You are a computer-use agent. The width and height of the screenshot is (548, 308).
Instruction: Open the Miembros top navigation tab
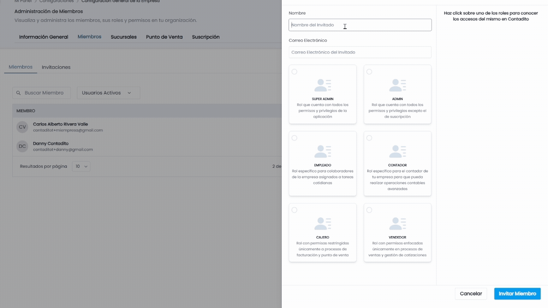point(89,37)
